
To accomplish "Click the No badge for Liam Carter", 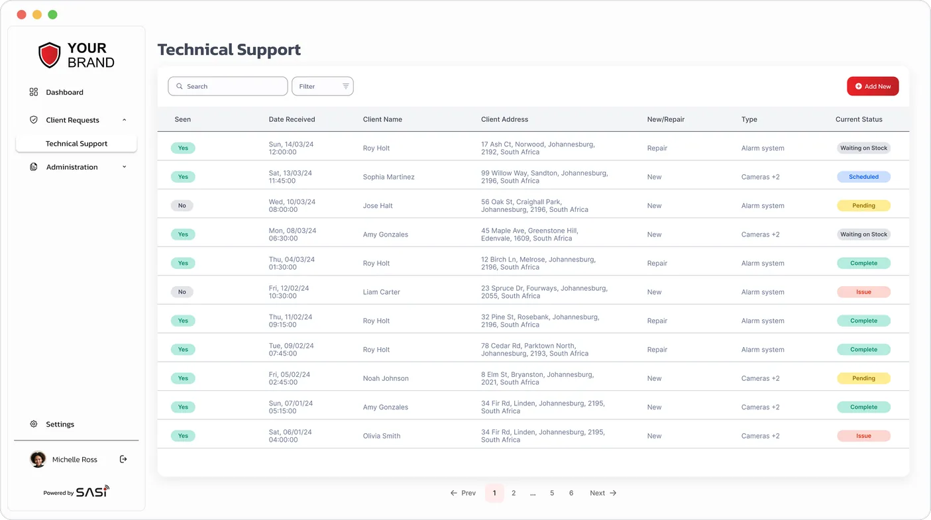I will point(182,292).
